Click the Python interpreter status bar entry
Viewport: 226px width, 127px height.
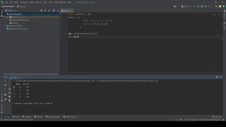[x=210, y=120]
